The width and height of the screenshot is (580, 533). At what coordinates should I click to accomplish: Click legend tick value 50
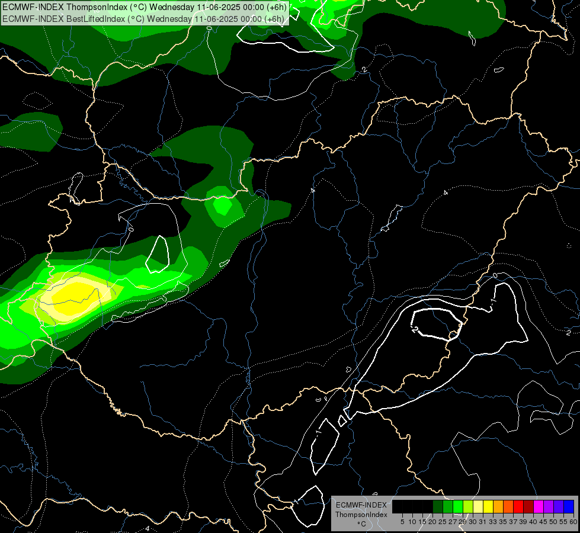[x=554, y=522]
